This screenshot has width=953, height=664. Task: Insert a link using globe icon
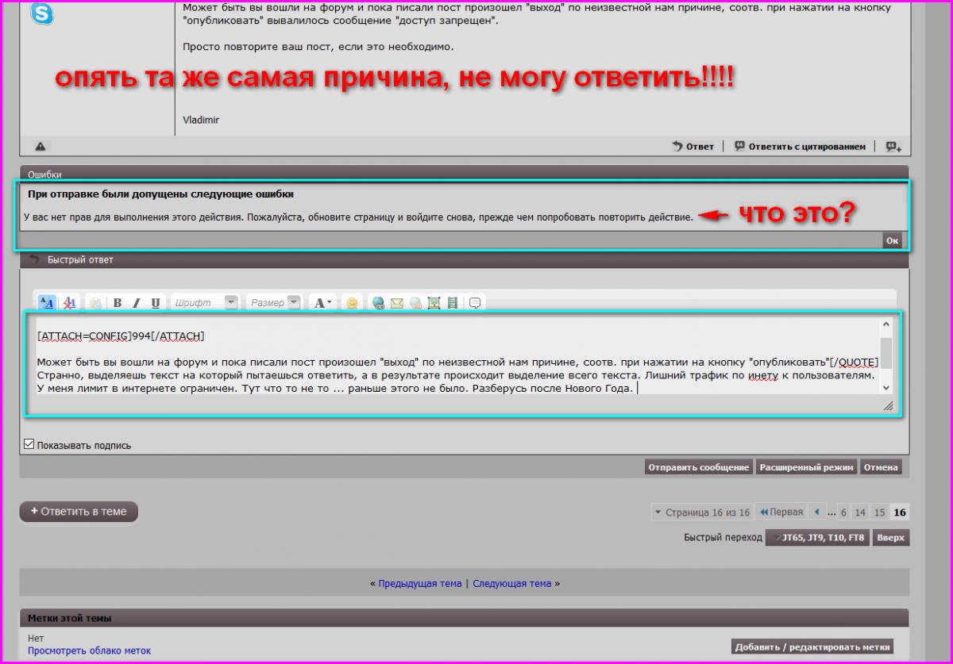click(x=378, y=303)
